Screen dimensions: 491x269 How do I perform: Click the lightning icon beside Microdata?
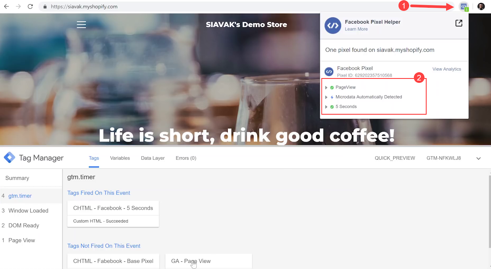click(332, 97)
